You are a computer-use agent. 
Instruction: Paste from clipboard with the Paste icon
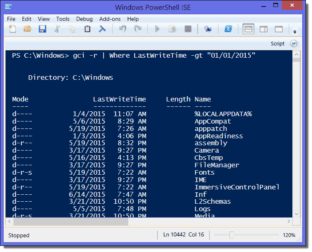coord(87,29)
